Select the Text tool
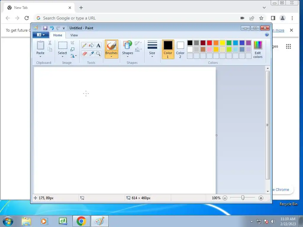This screenshot has width=303, height=227. 98,45
